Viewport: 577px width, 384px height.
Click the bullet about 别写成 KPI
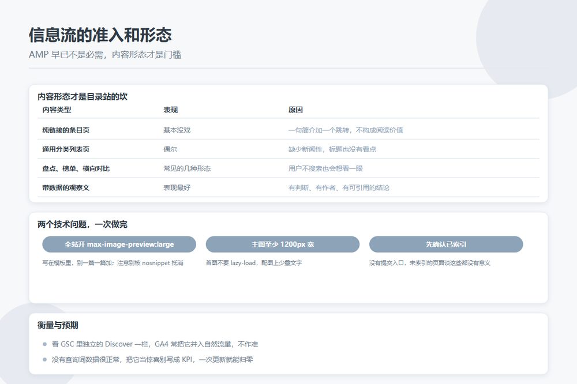[x=152, y=360]
